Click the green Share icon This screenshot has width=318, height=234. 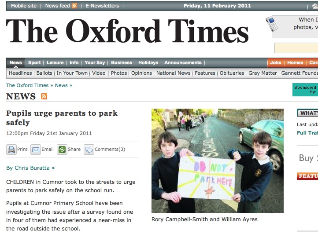[x=62, y=150]
